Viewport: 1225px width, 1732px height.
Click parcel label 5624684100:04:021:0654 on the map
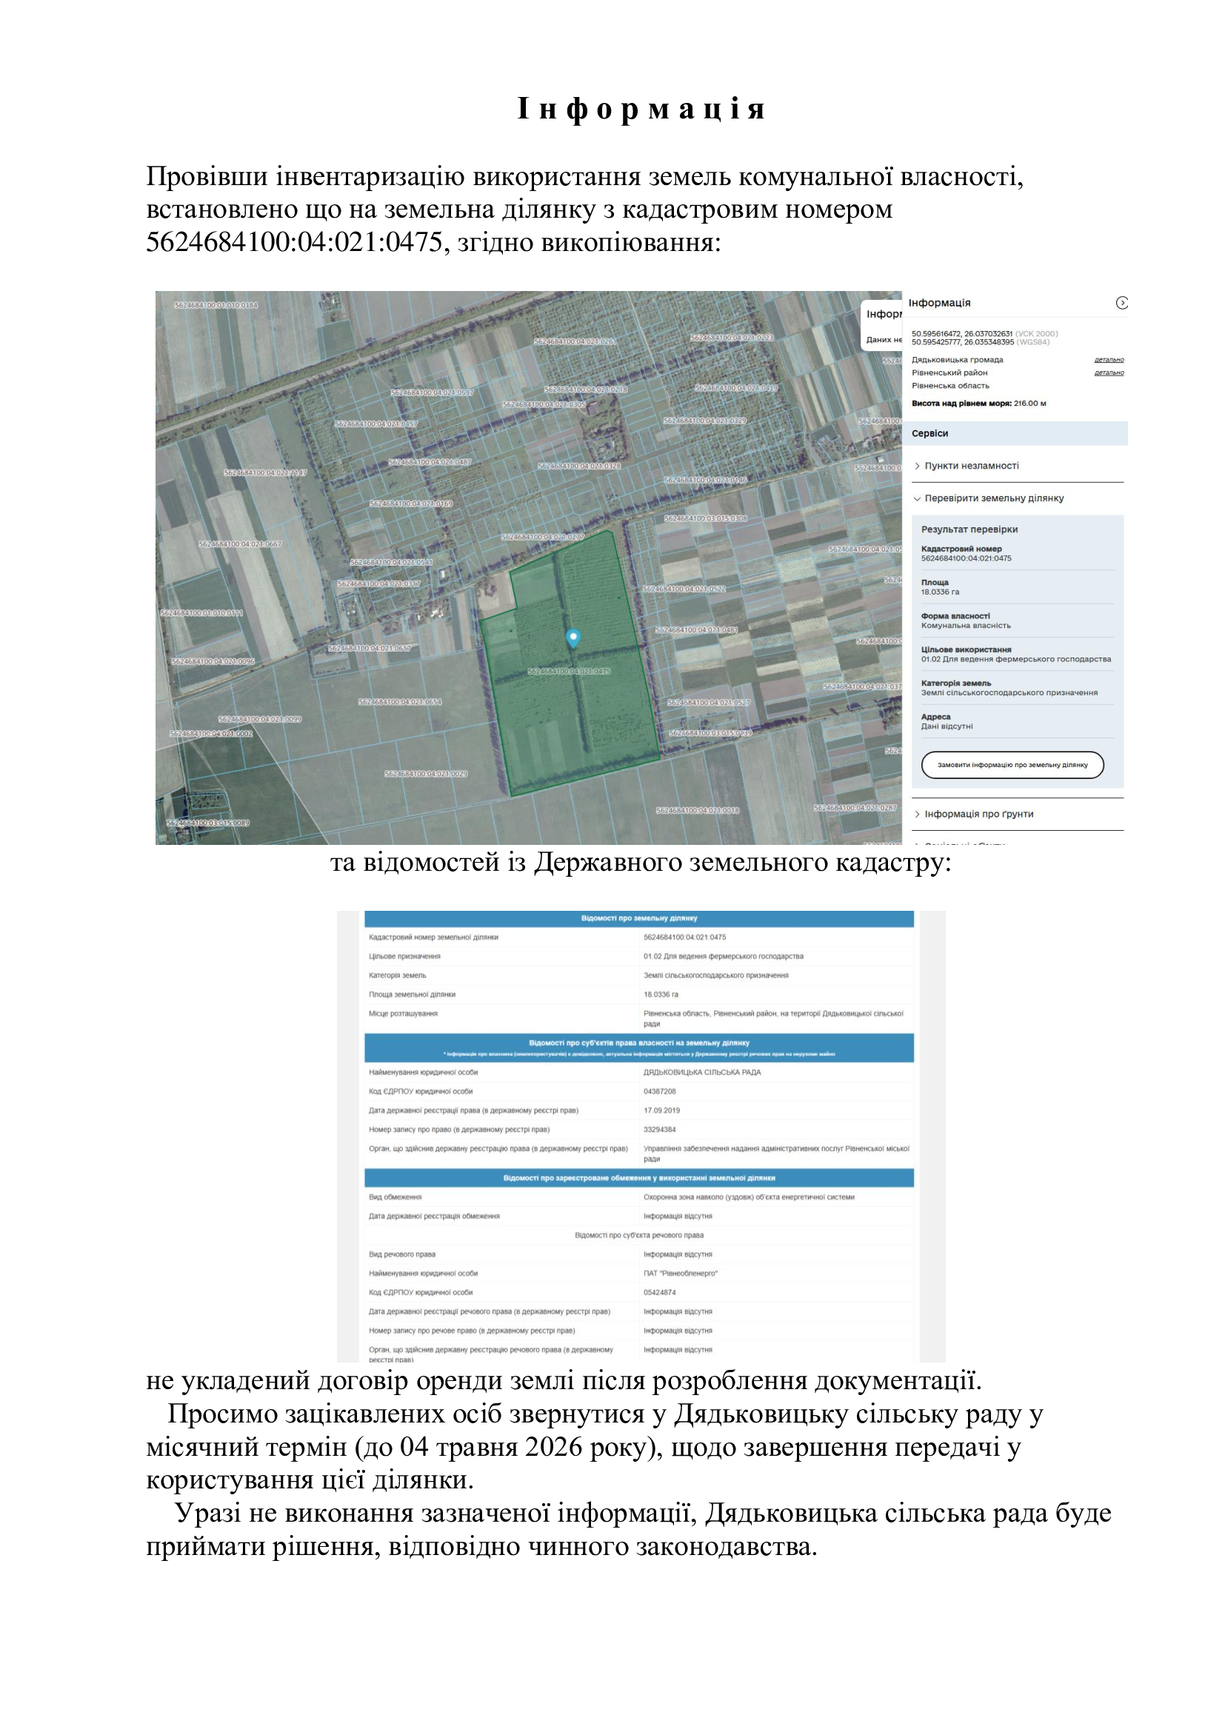click(400, 702)
